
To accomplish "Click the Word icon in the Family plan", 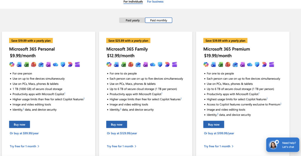I will pyautogui.click(x=116, y=64).
